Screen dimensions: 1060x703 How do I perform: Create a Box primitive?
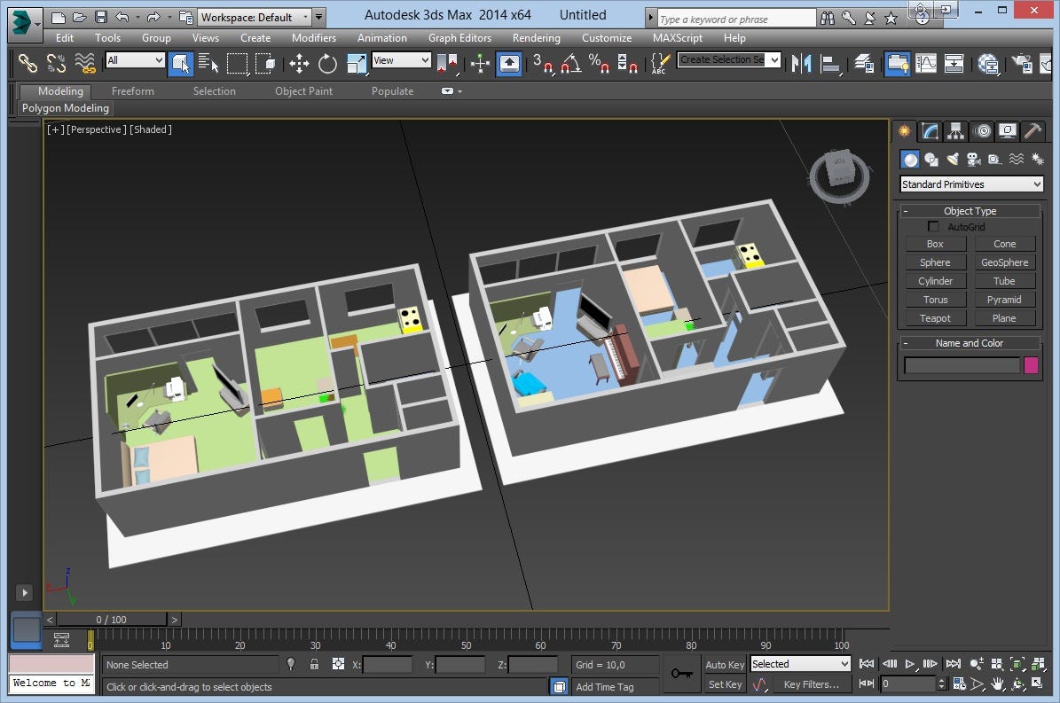tap(935, 244)
